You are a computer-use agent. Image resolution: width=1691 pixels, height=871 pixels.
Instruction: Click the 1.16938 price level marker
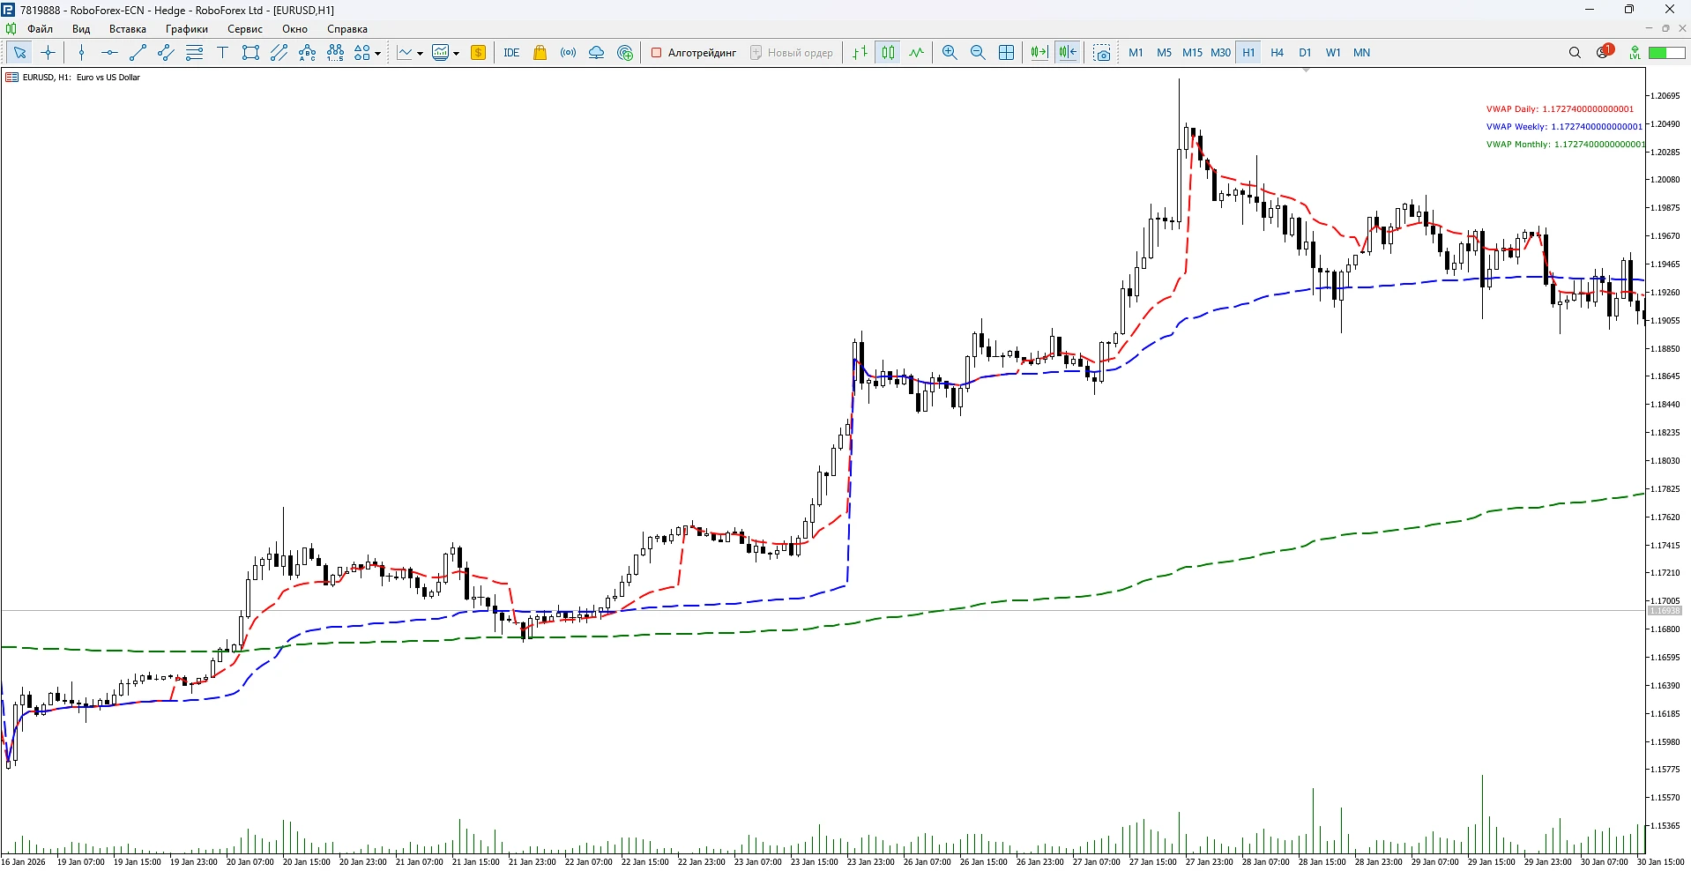click(1665, 611)
